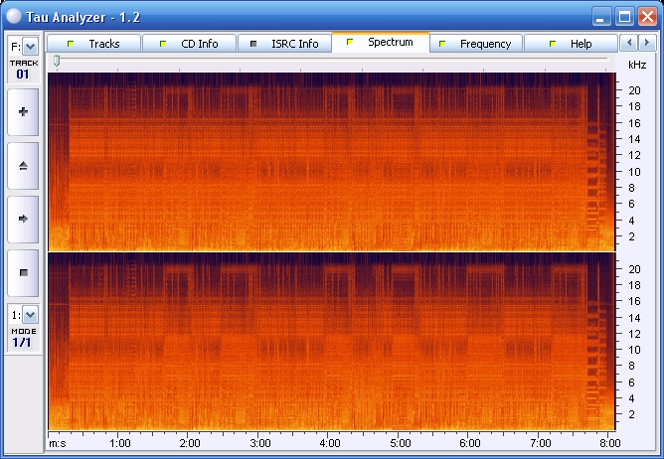Open the CD Info tab

(x=189, y=44)
